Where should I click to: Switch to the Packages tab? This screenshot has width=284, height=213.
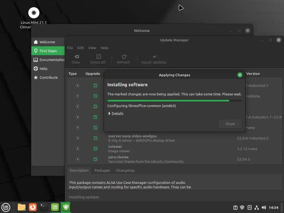[x=102, y=171]
